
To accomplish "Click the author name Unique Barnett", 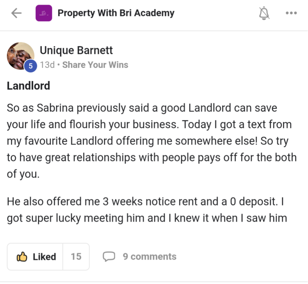I will point(76,50).
